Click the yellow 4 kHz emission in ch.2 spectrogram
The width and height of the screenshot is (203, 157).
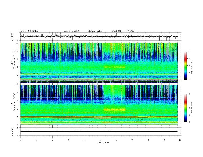point(114,110)
